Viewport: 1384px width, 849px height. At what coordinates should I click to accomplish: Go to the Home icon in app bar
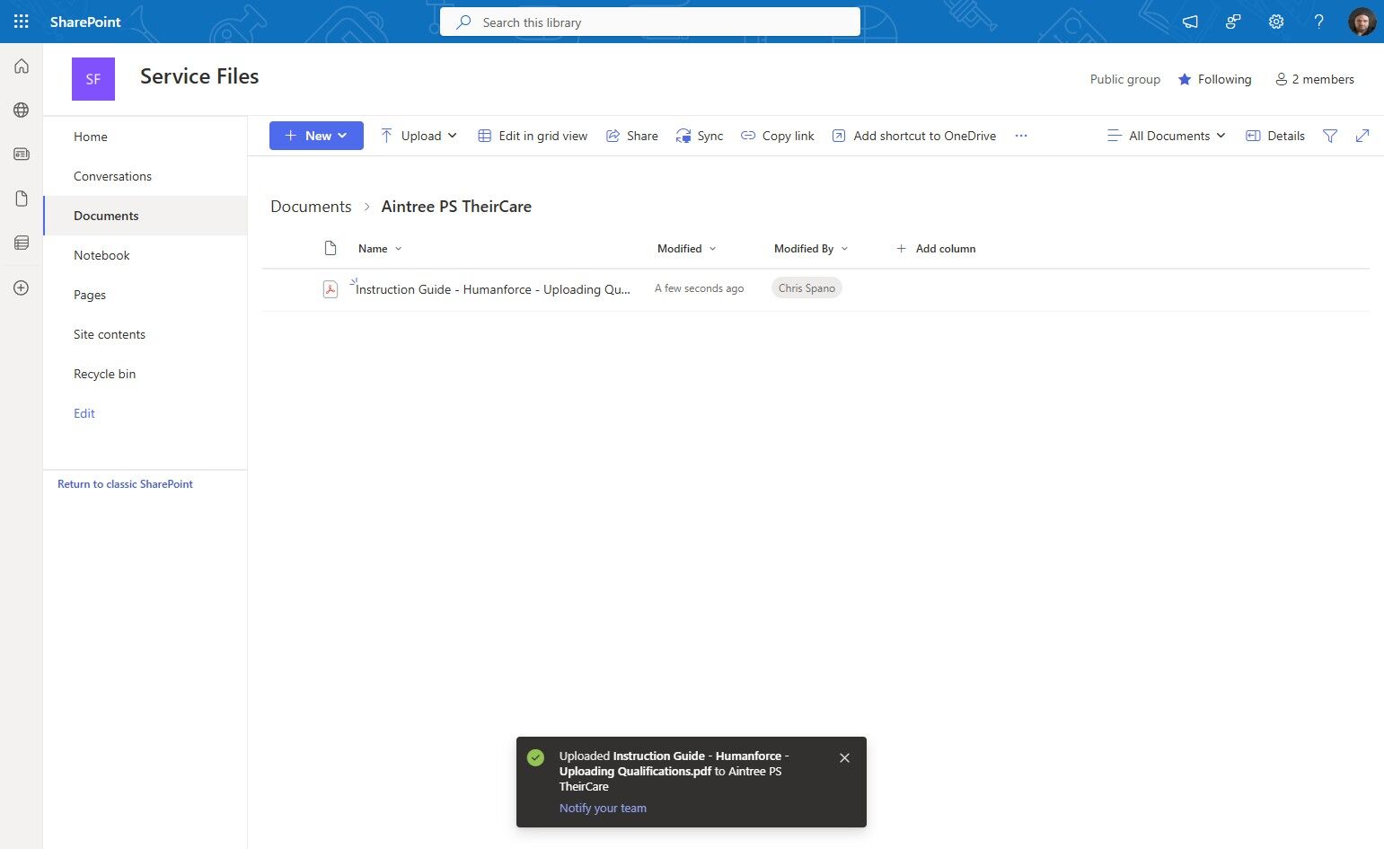22,66
